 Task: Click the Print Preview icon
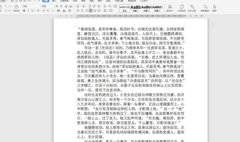click(x=25, y=1)
